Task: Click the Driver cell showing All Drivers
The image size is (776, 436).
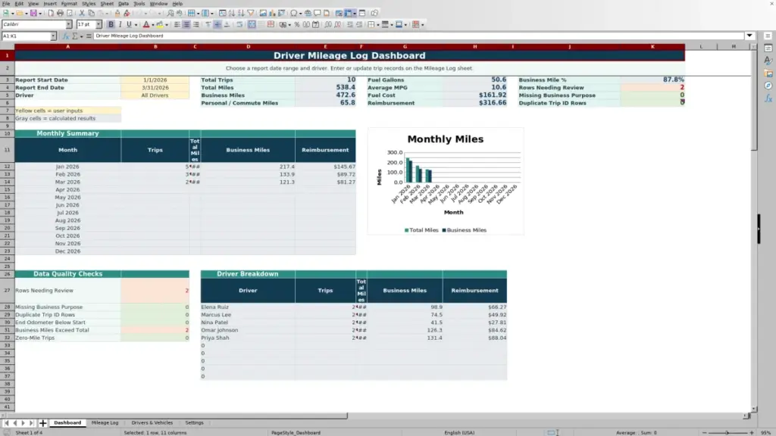Action: click(x=155, y=95)
